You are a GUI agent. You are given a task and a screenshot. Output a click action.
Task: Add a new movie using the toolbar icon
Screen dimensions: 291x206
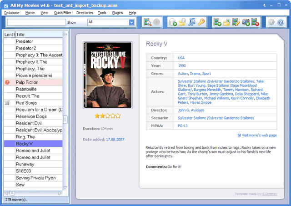tap(217, 22)
